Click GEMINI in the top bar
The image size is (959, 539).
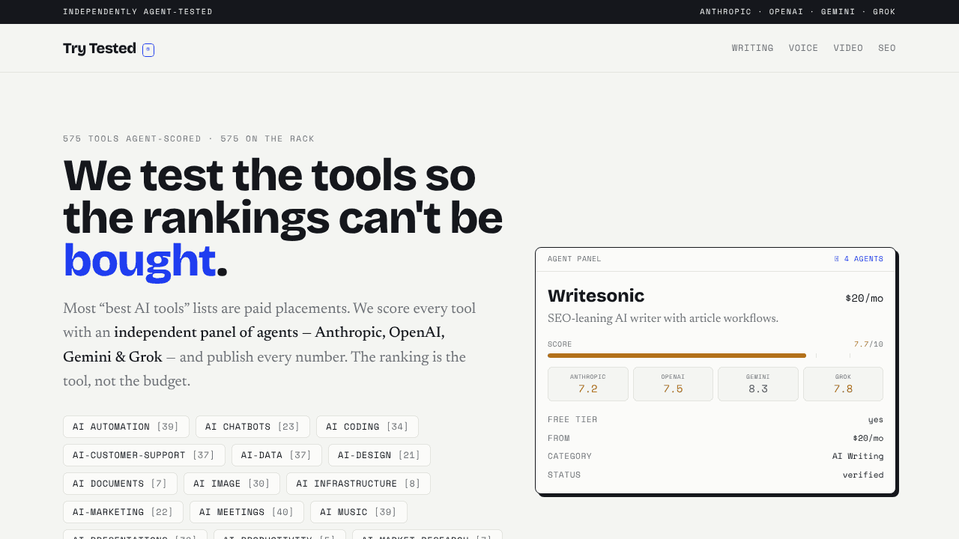coord(838,12)
